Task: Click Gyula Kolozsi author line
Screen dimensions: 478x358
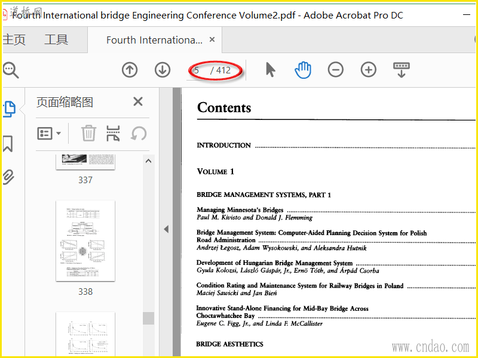Action: (x=288, y=270)
